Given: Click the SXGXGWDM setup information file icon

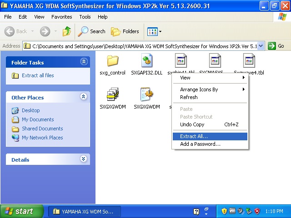Looking at the screenshot, I should [146, 94].
